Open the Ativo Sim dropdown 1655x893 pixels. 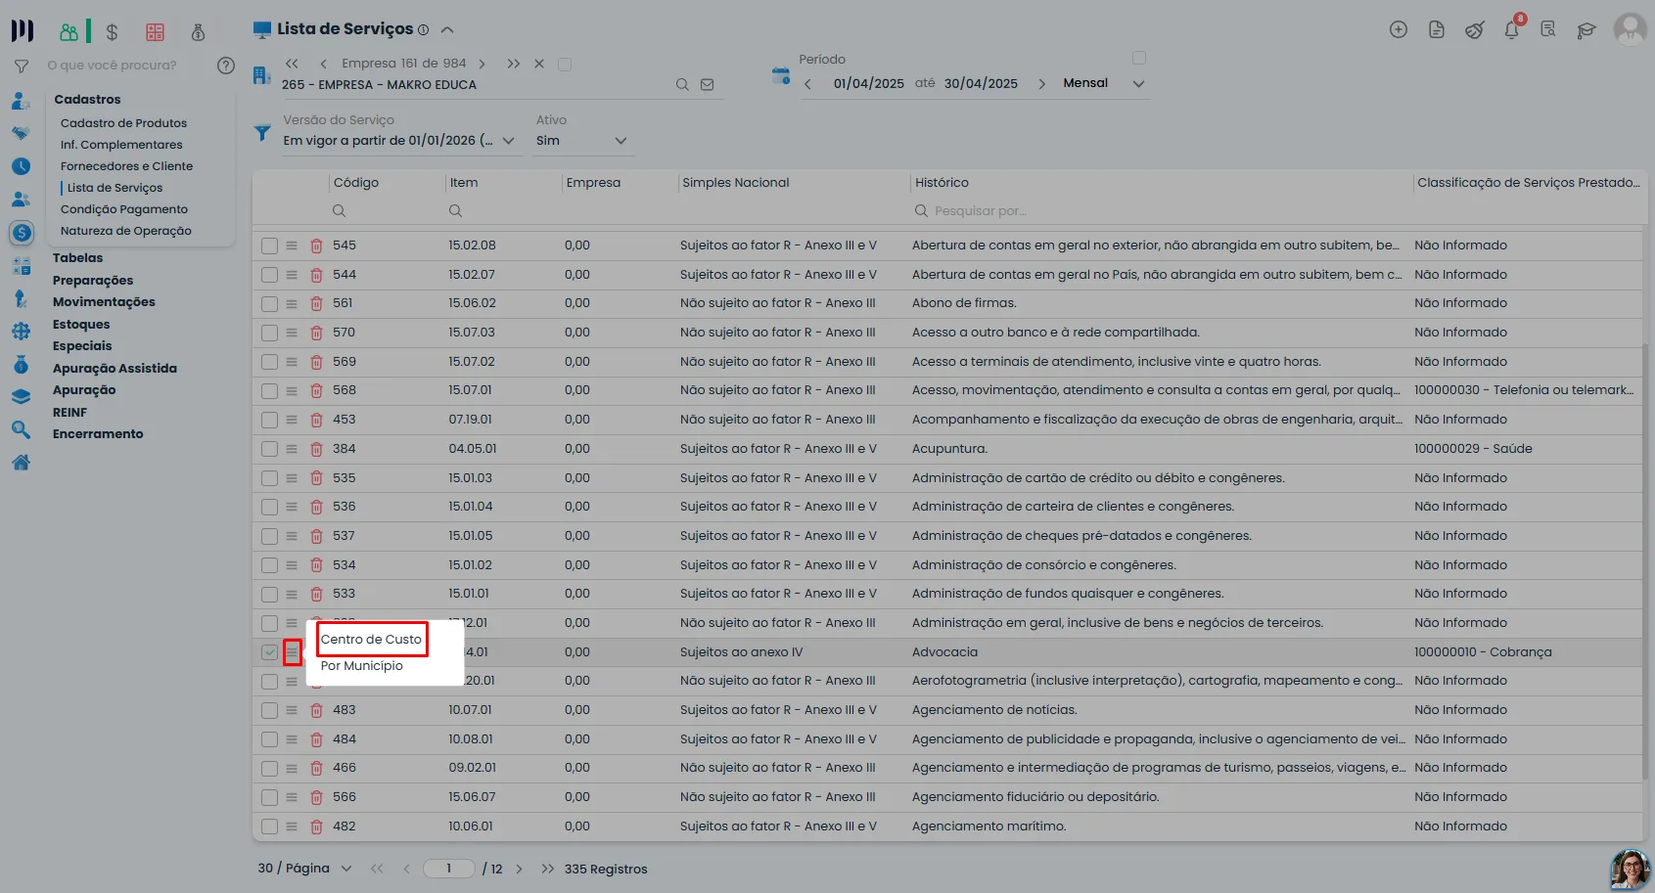(620, 141)
